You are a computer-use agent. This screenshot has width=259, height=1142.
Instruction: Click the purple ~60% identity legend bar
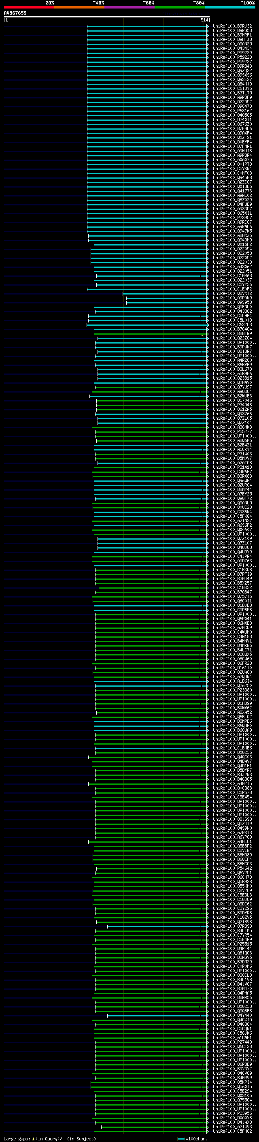click(x=130, y=7)
